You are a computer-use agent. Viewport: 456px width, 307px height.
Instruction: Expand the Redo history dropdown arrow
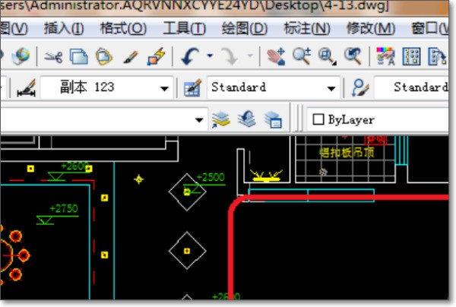click(x=250, y=55)
